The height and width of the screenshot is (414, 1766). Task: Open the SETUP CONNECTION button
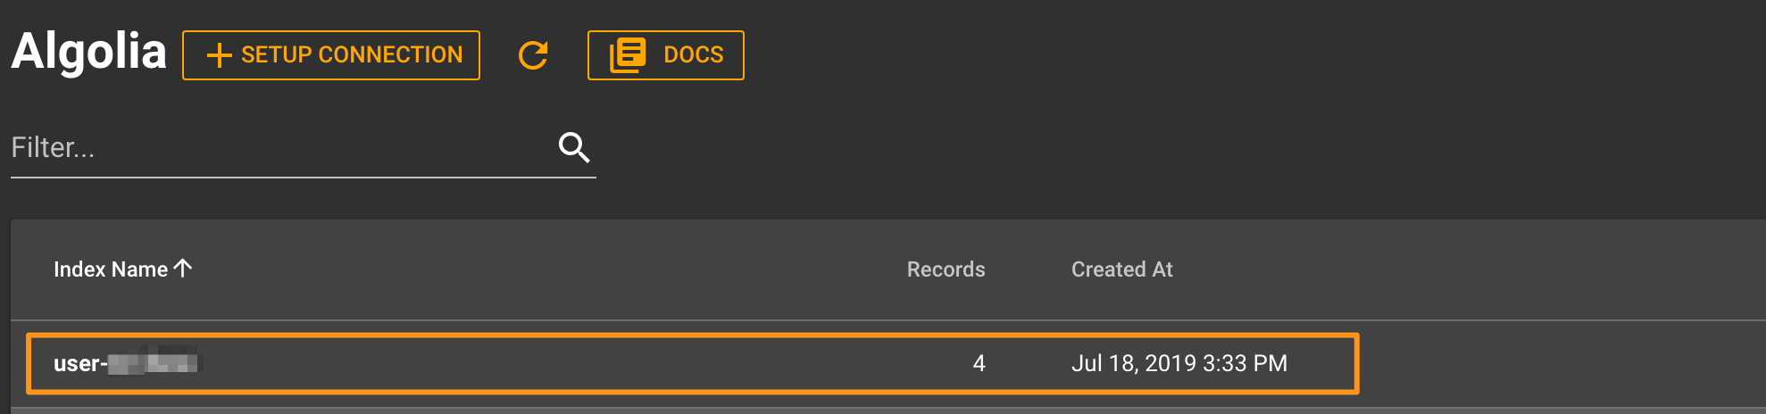point(331,55)
